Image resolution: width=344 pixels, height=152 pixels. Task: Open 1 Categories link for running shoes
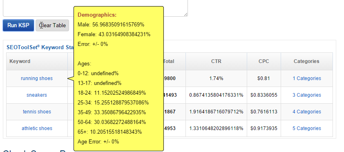[307, 78]
